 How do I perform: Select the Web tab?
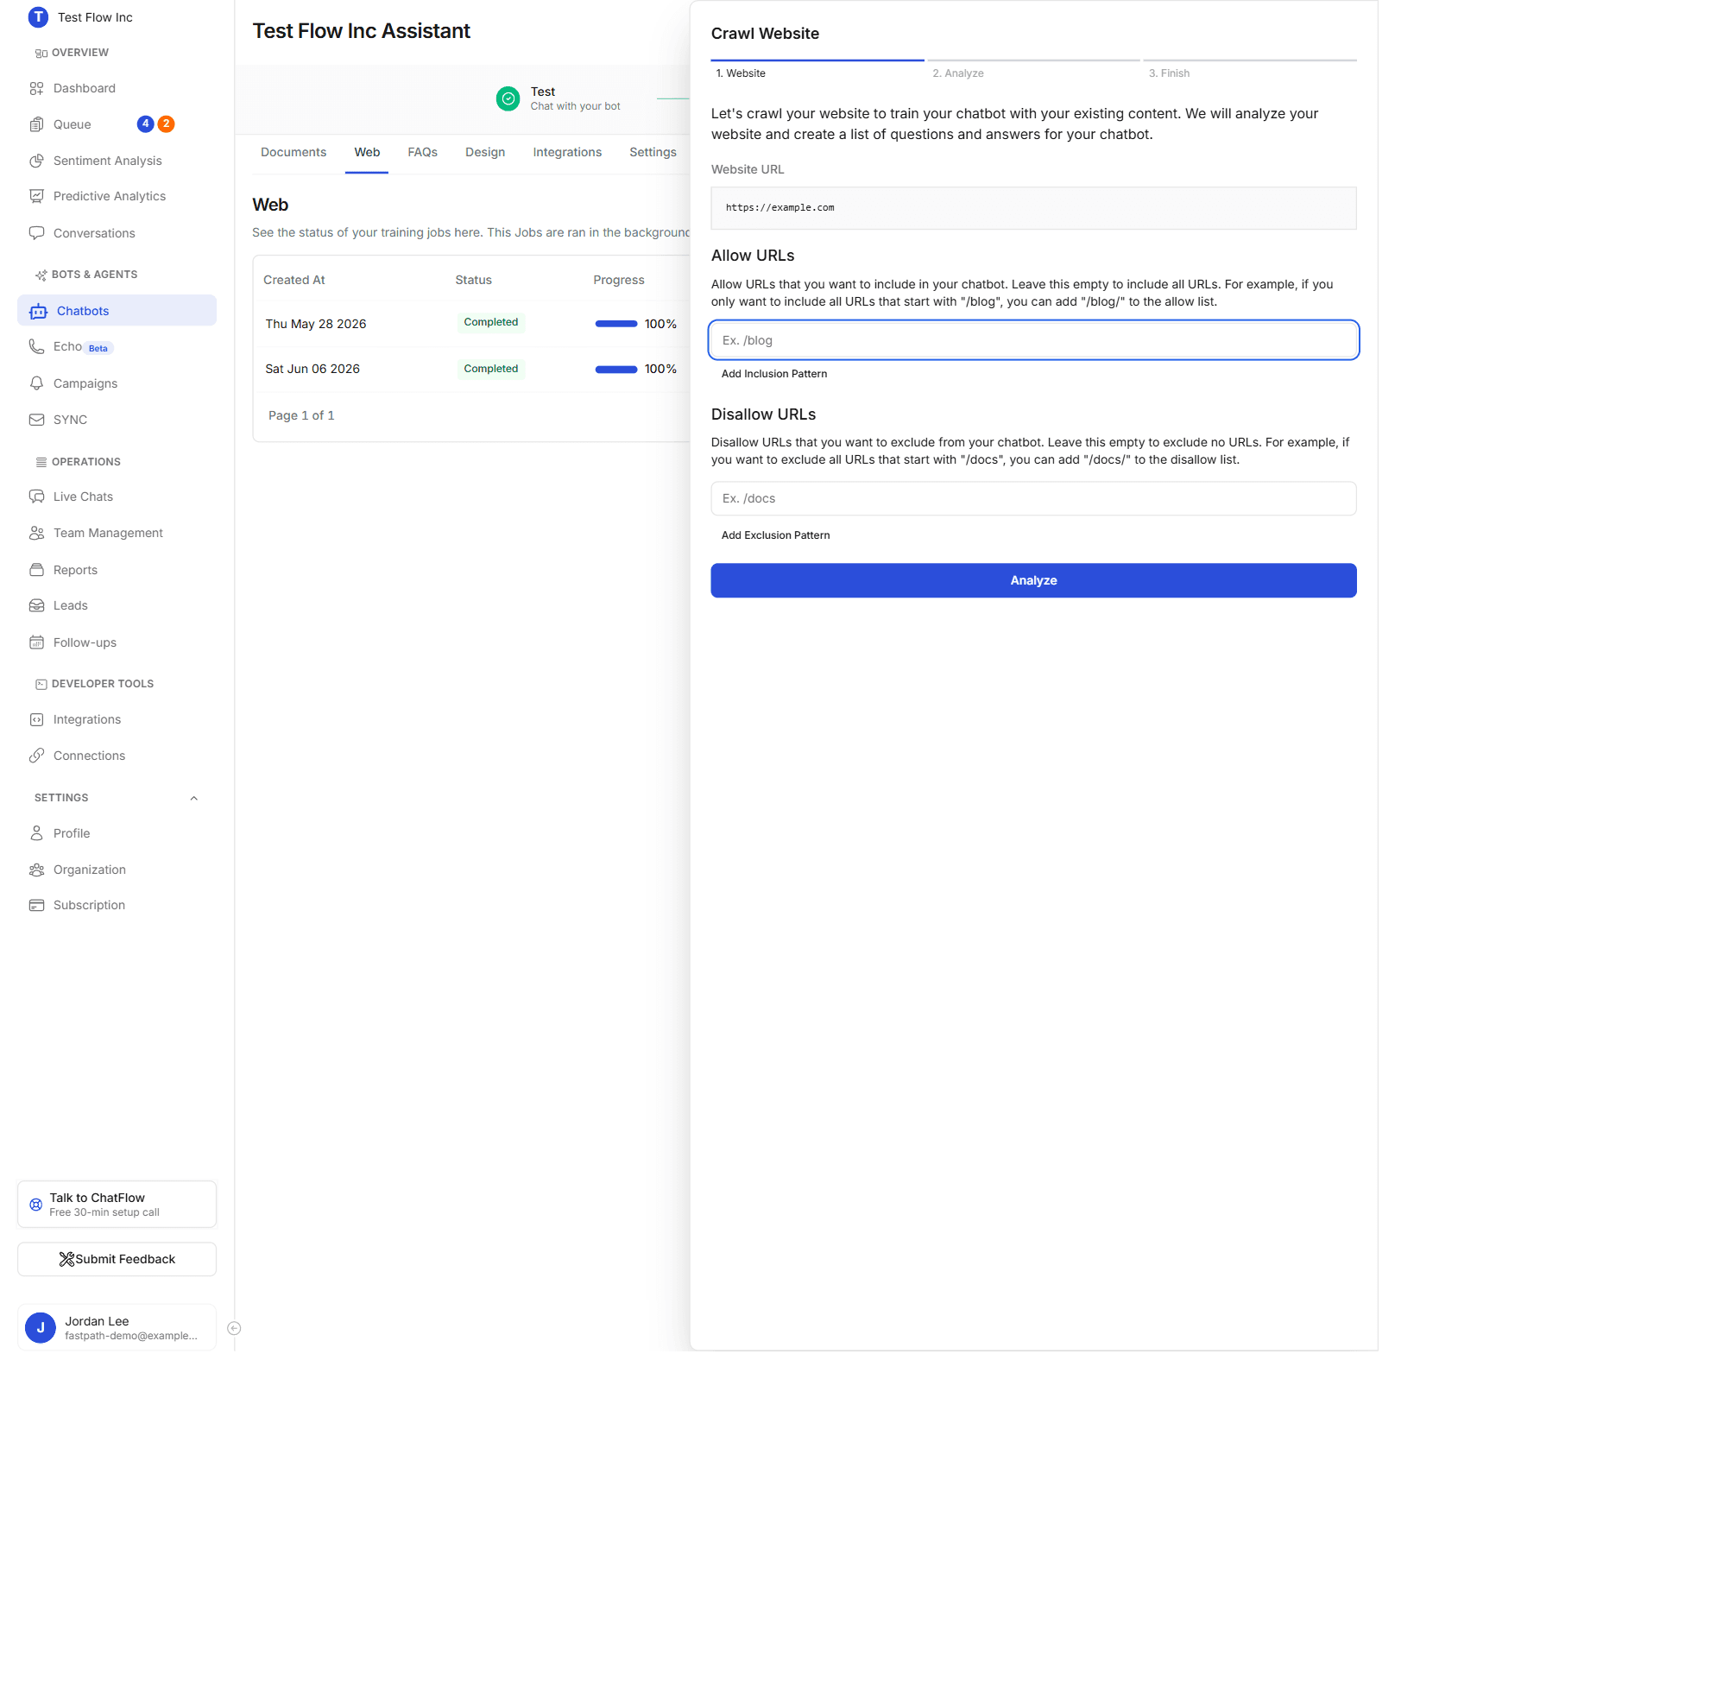pos(367,153)
